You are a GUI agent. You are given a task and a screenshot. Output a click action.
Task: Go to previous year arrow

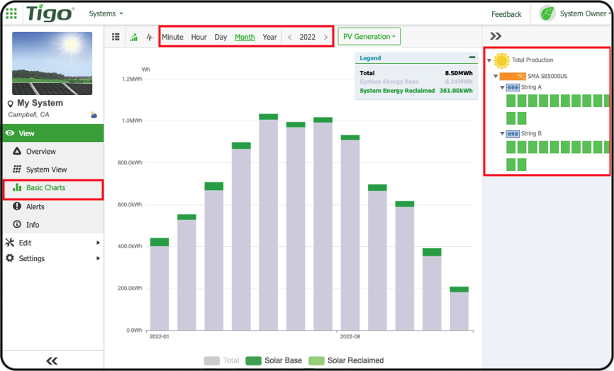tap(290, 37)
